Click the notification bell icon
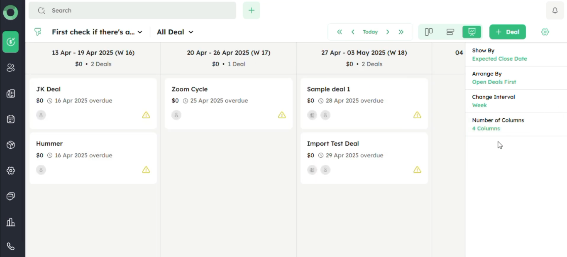The width and height of the screenshot is (567, 257). pyautogui.click(x=555, y=10)
